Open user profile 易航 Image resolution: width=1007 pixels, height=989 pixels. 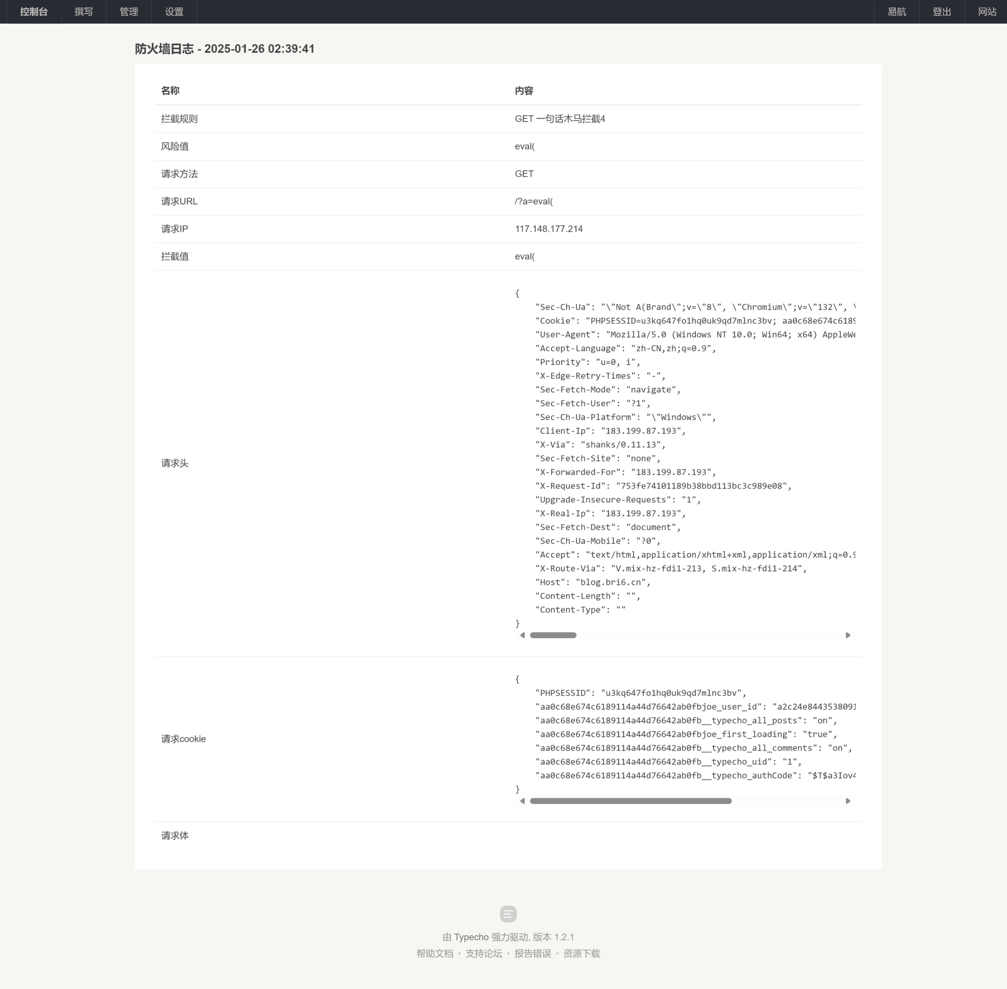[x=896, y=11]
